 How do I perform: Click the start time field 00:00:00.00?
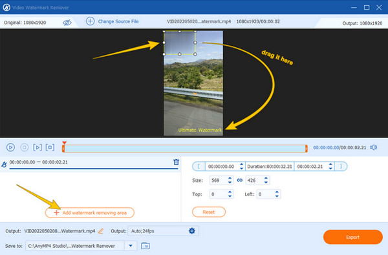(222, 167)
